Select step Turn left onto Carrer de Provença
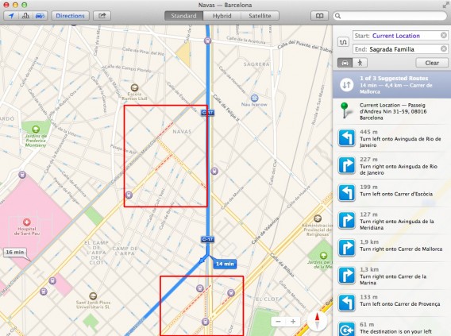This screenshot has height=336, width=451. [x=391, y=303]
